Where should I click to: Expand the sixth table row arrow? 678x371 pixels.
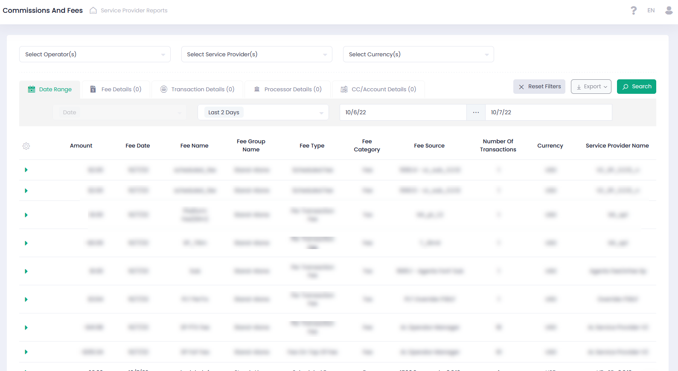26,299
